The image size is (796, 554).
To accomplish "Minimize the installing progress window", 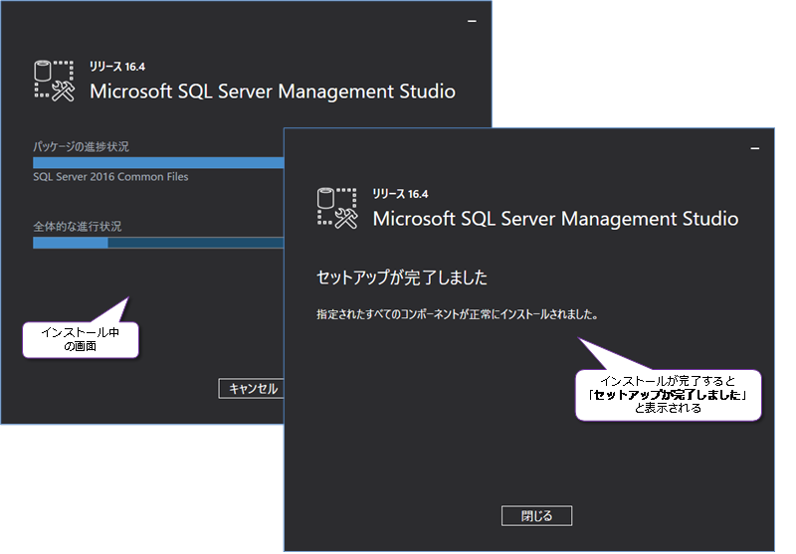I will tap(472, 21).
